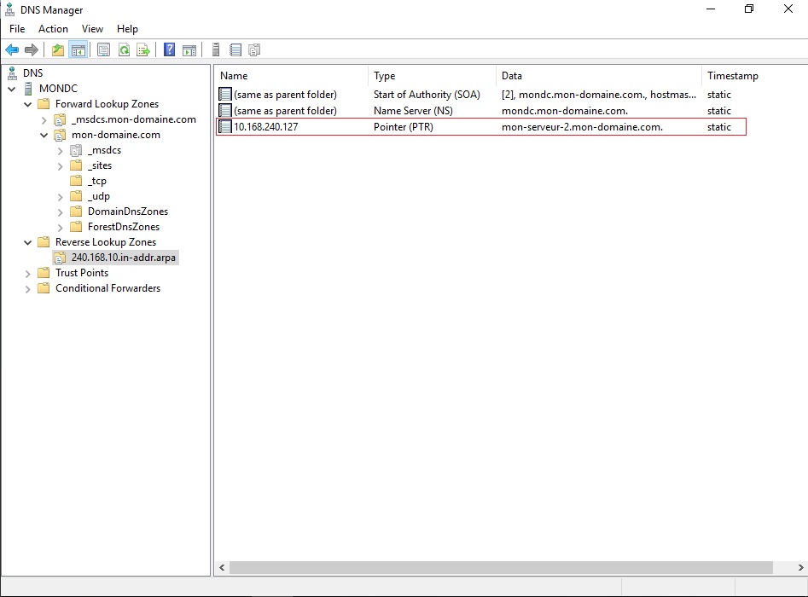Screen dimensions: 808x597
Task: Maximize or restore the DNS Manager window
Action: [749, 9]
